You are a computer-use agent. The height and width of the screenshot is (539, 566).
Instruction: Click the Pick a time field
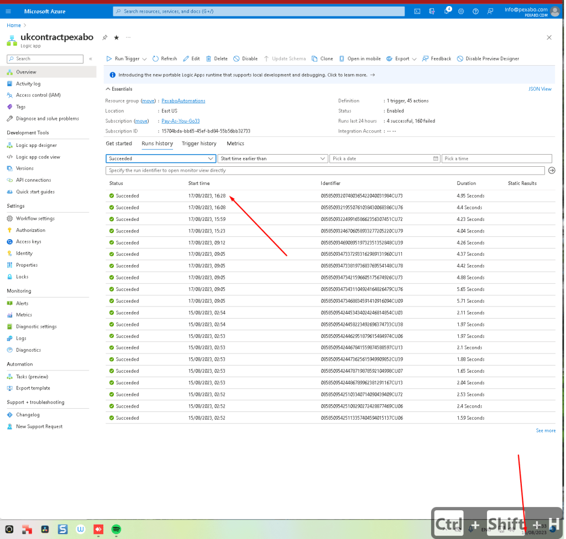pyautogui.click(x=497, y=158)
